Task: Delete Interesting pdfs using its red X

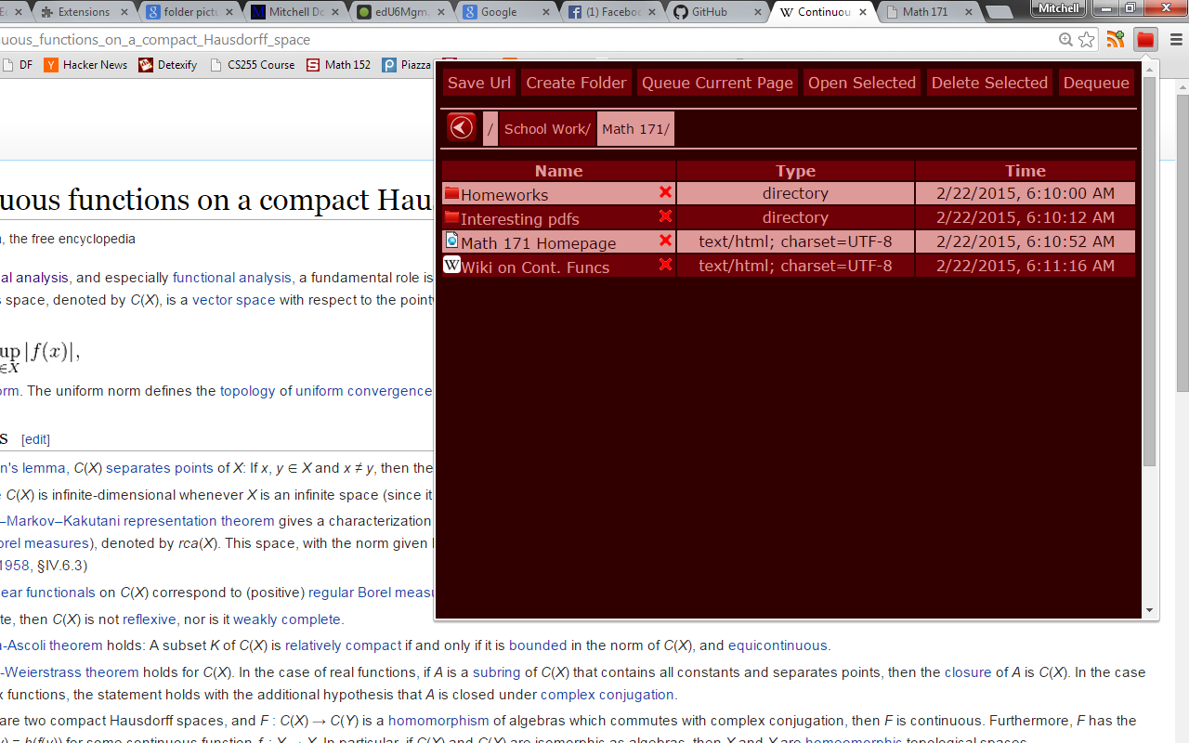Action: pos(665,216)
